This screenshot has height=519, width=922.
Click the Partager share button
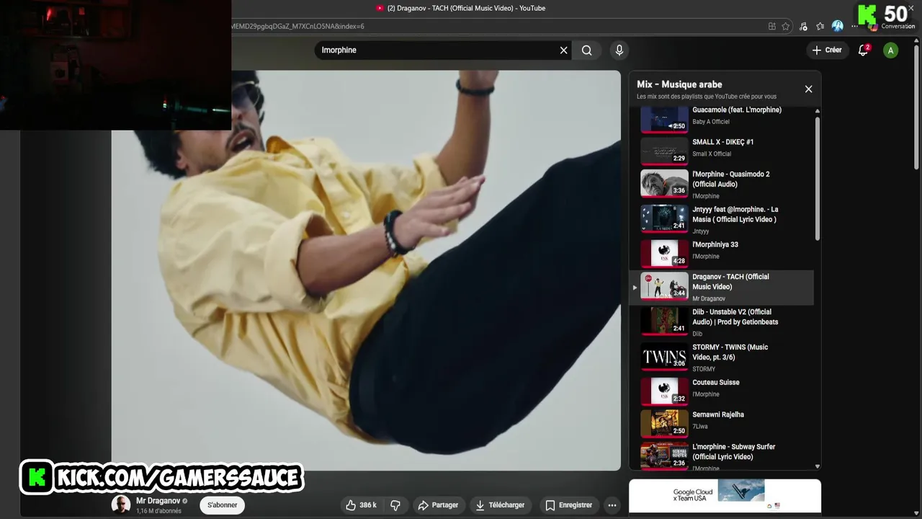tap(438, 505)
